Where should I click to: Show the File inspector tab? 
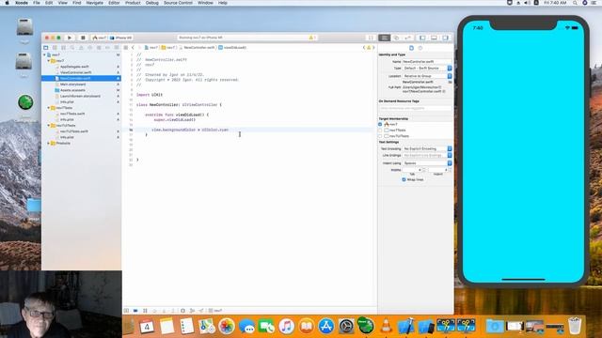coord(411,48)
